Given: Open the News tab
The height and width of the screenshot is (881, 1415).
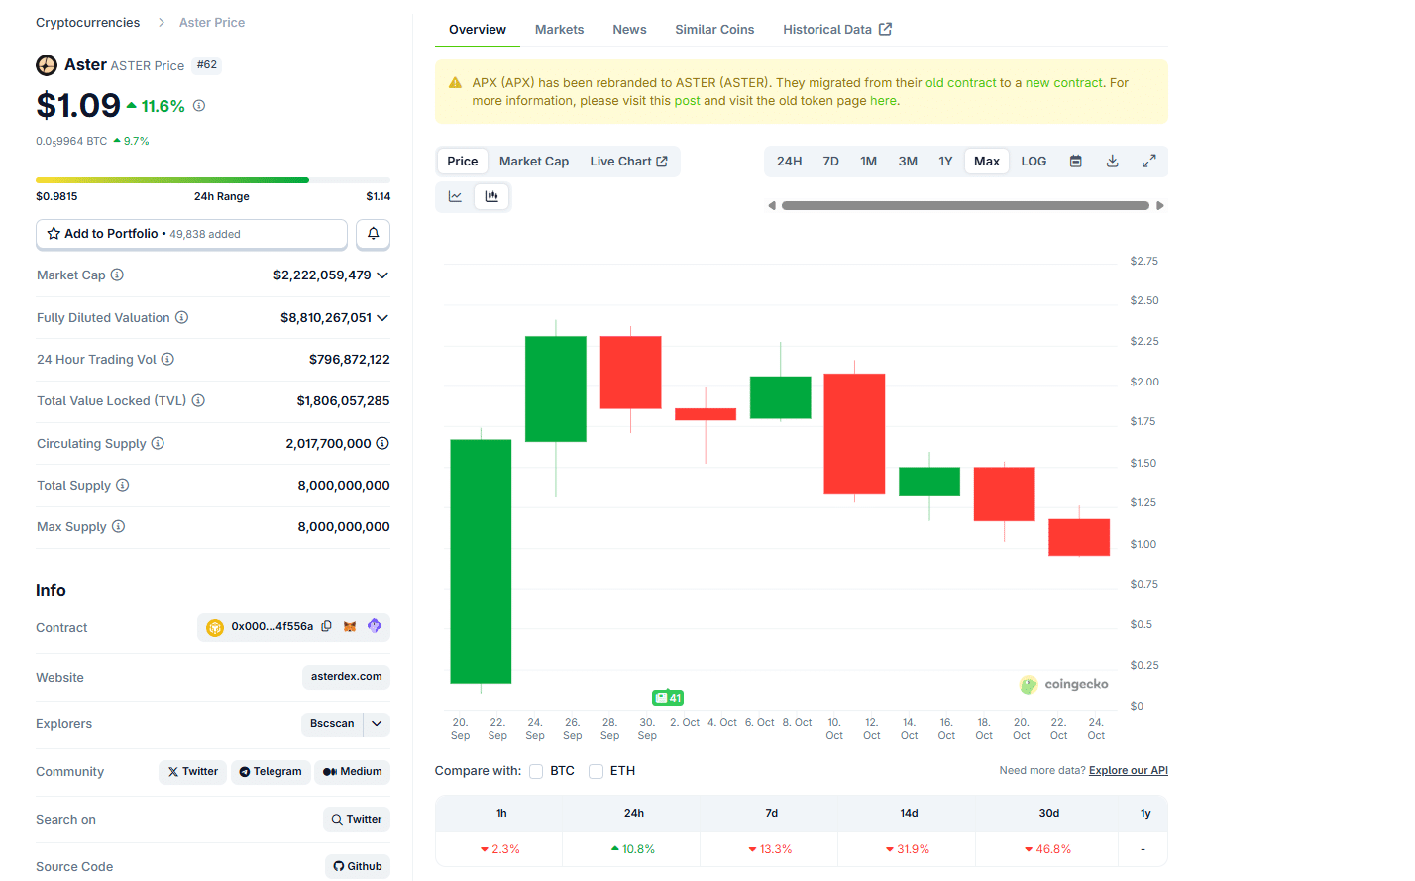Looking at the screenshot, I should pyautogui.click(x=629, y=30).
